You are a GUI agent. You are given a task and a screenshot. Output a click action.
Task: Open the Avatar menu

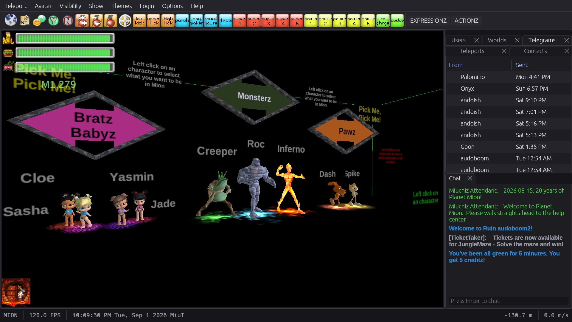tap(43, 6)
